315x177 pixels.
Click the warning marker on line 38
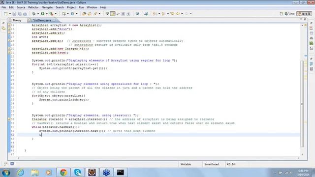pos(9,119)
